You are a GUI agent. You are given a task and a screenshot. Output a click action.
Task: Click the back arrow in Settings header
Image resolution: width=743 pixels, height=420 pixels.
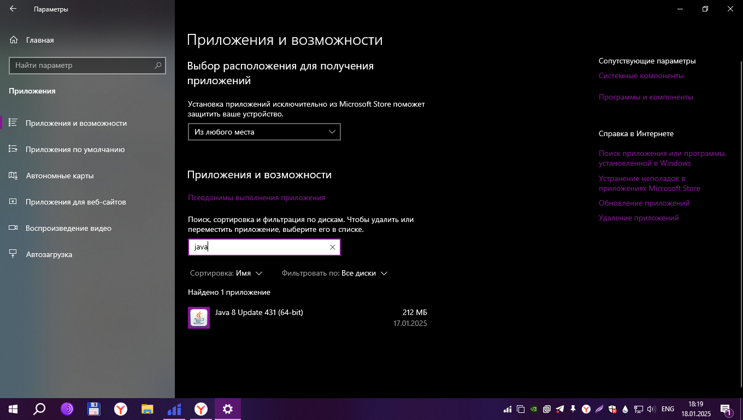point(13,9)
